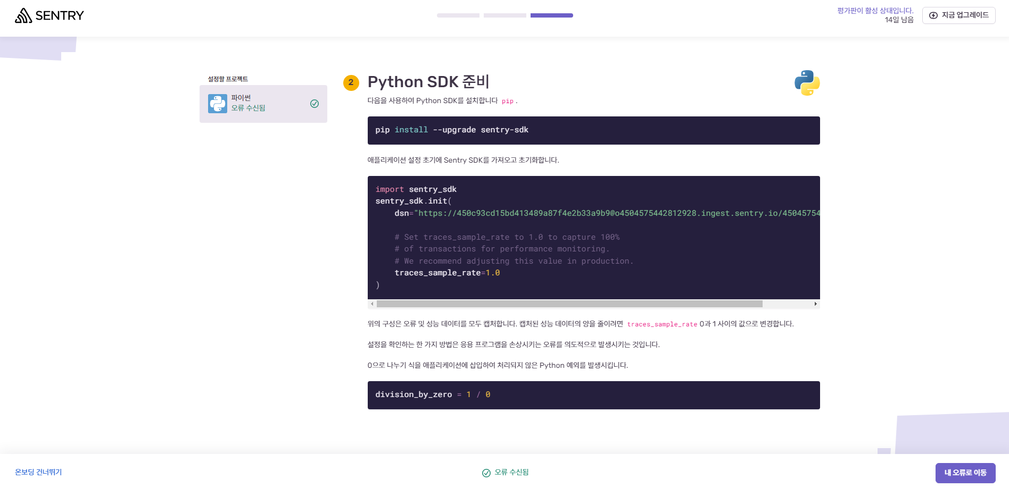The height and width of the screenshot is (488, 1009).
Task: Go to my errors with 내 오류로 이동
Action: [965, 473]
